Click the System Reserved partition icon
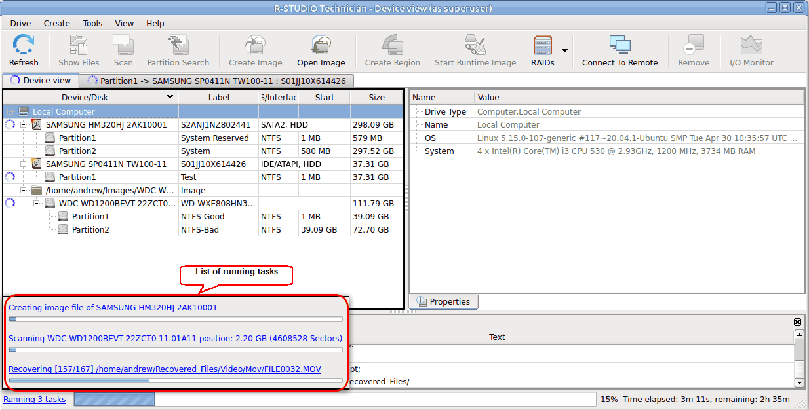 50,138
